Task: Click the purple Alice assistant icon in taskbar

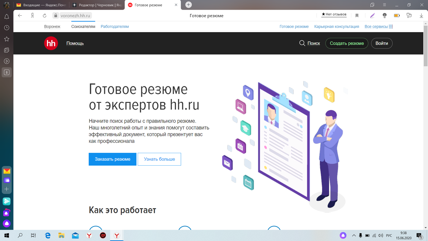Action: [343, 235]
